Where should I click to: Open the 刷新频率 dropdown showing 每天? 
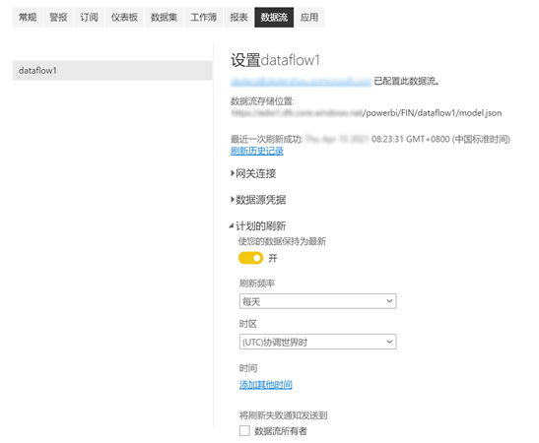tap(318, 301)
